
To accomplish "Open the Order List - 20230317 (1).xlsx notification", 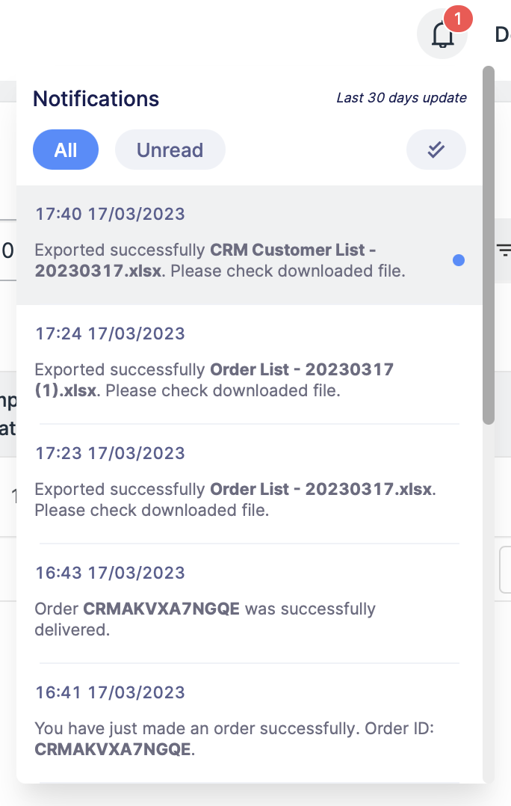I will pyautogui.click(x=214, y=380).
